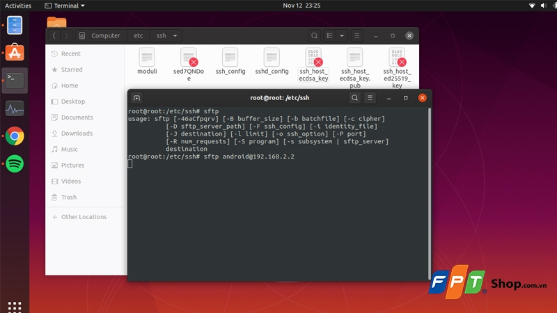Open Trash in the Files sidebar

click(x=85, y=198)
